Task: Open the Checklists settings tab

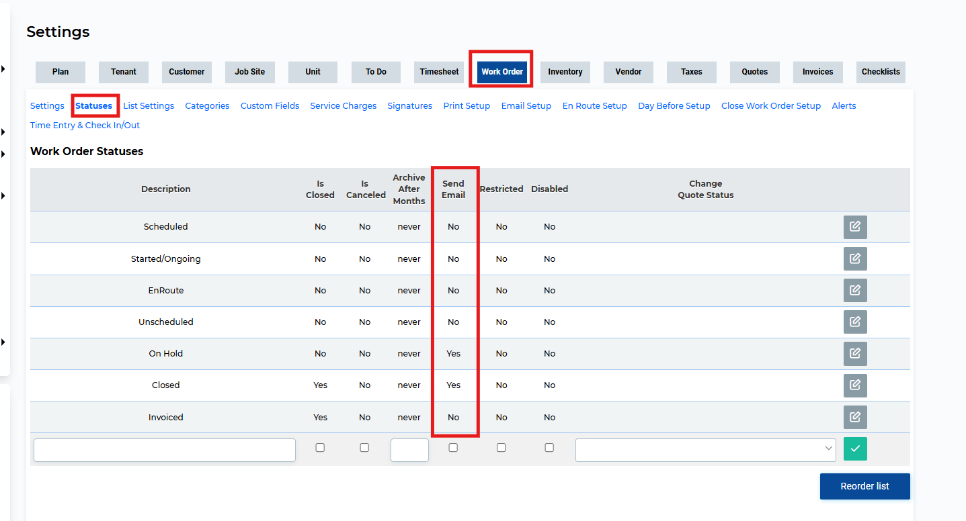Action: [x=881, y=72]
